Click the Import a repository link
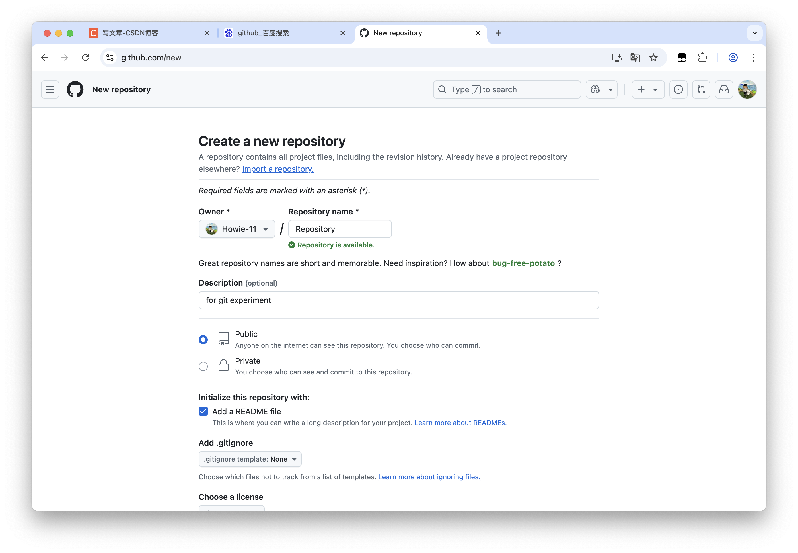798x553 pixels. pyautogui.click(x=278, y=169)
